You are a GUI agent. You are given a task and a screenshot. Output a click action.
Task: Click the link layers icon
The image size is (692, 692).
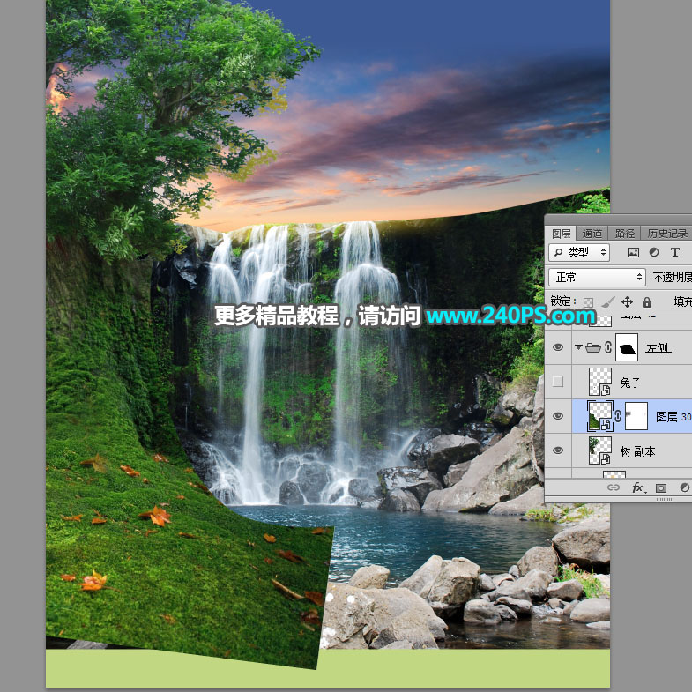[x=614, y=487]
